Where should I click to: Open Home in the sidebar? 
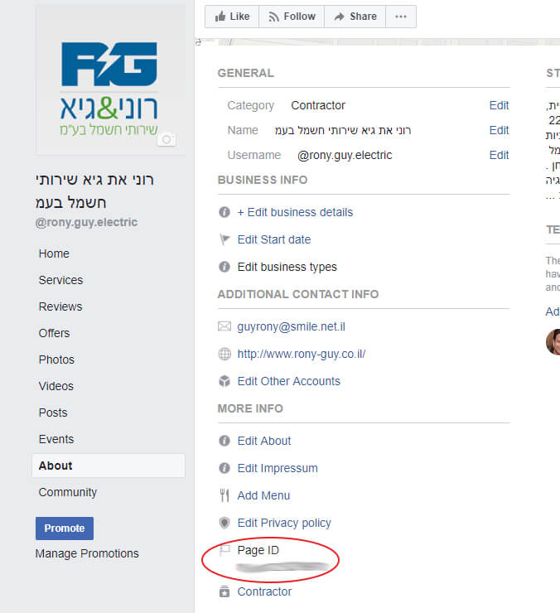(x=54, y=253)
